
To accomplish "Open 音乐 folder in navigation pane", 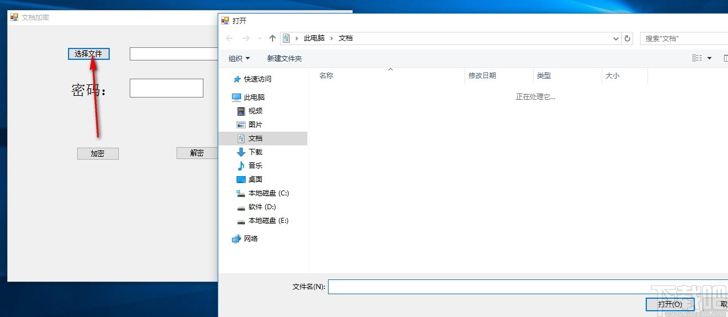I will pos(255,165).
